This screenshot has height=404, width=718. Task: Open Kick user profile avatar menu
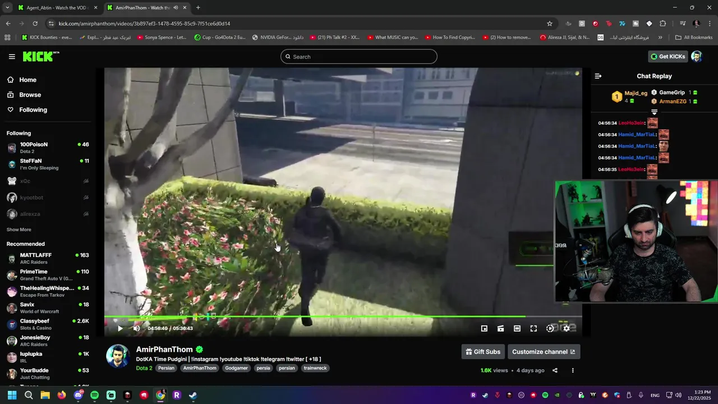click(697, 57)
